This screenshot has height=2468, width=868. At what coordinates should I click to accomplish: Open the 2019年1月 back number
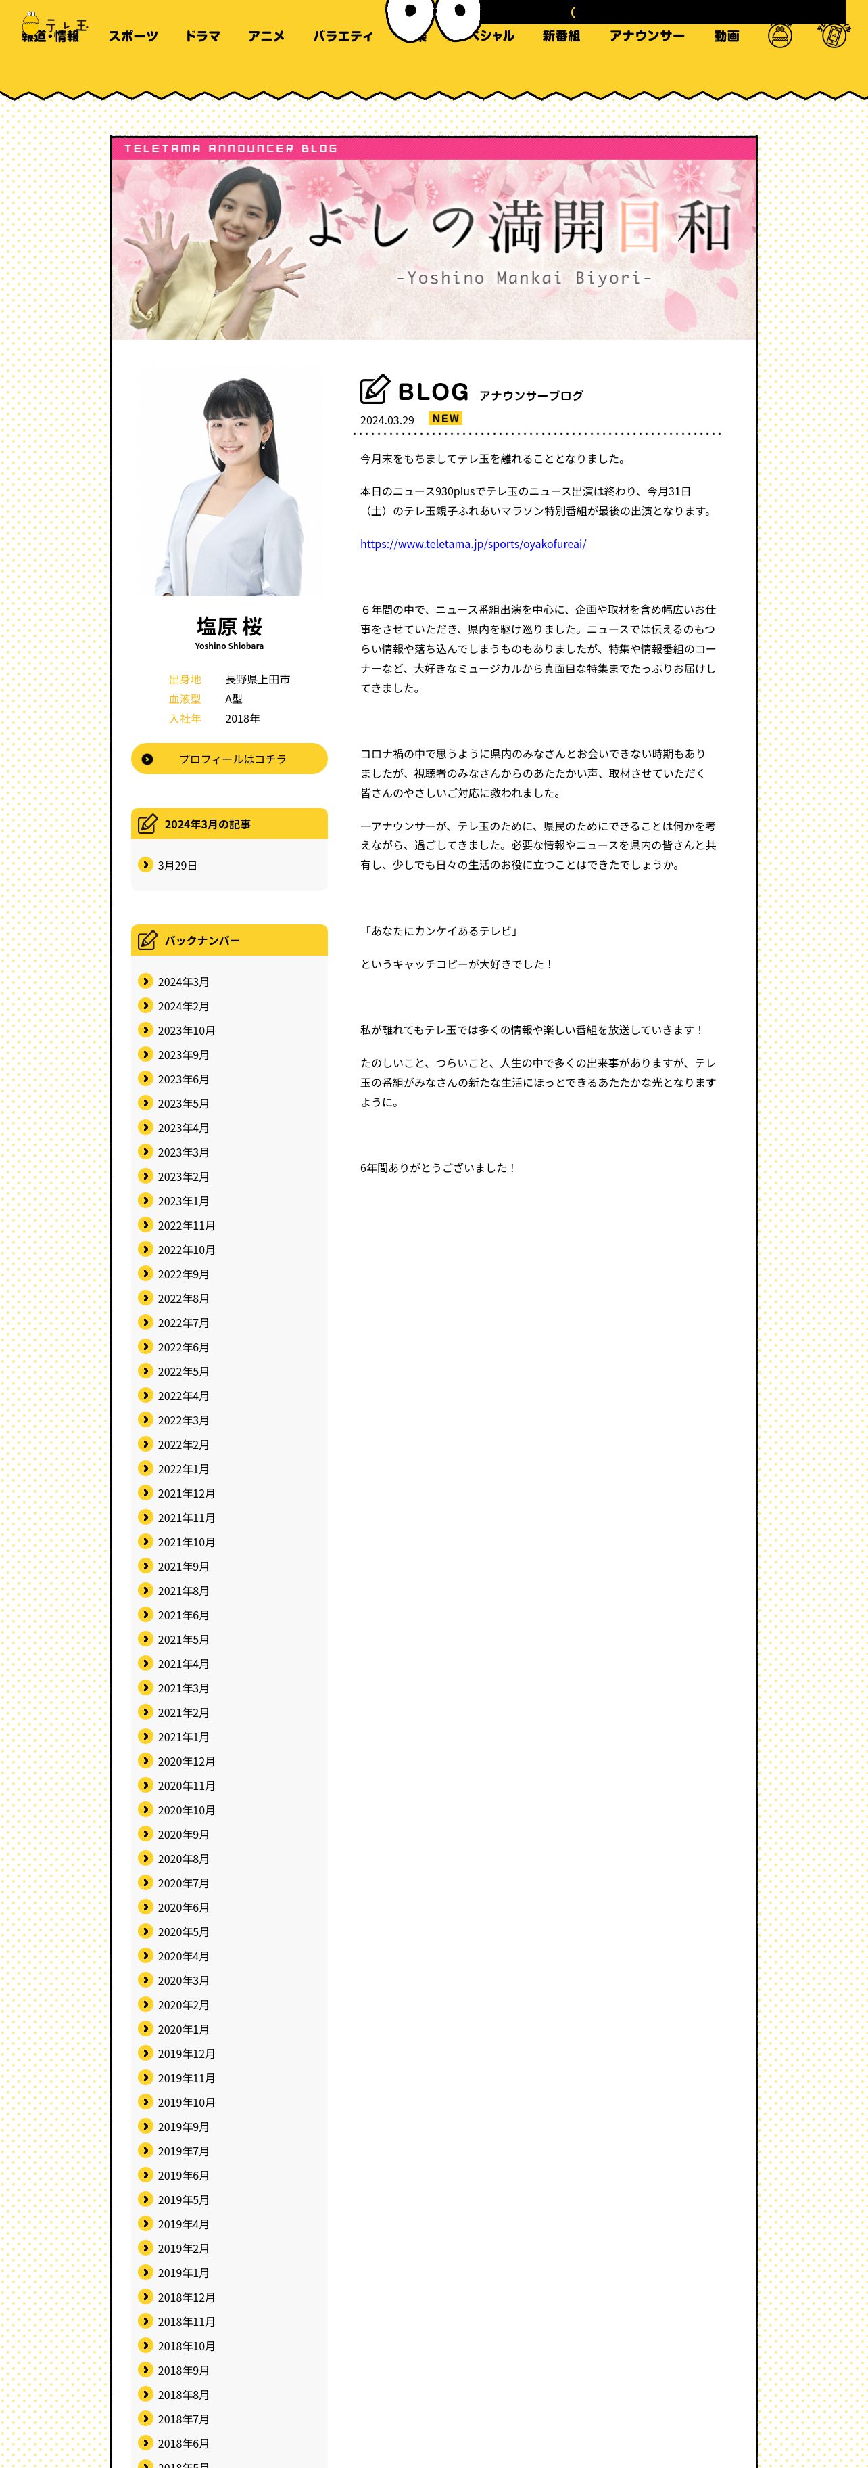click(x=183, y=2272)
